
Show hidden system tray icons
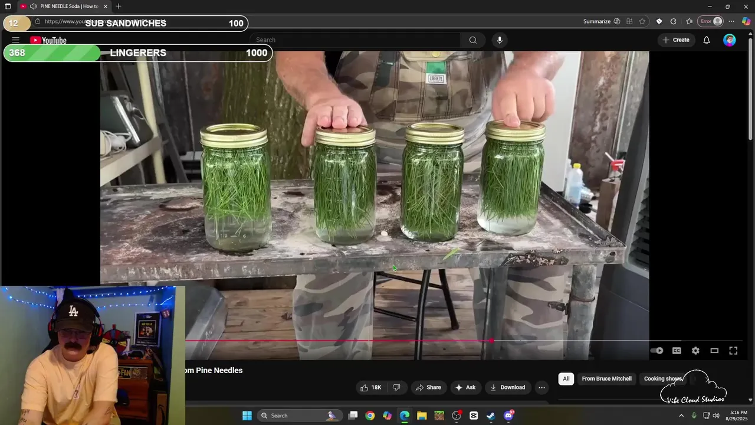coord(681,416)
